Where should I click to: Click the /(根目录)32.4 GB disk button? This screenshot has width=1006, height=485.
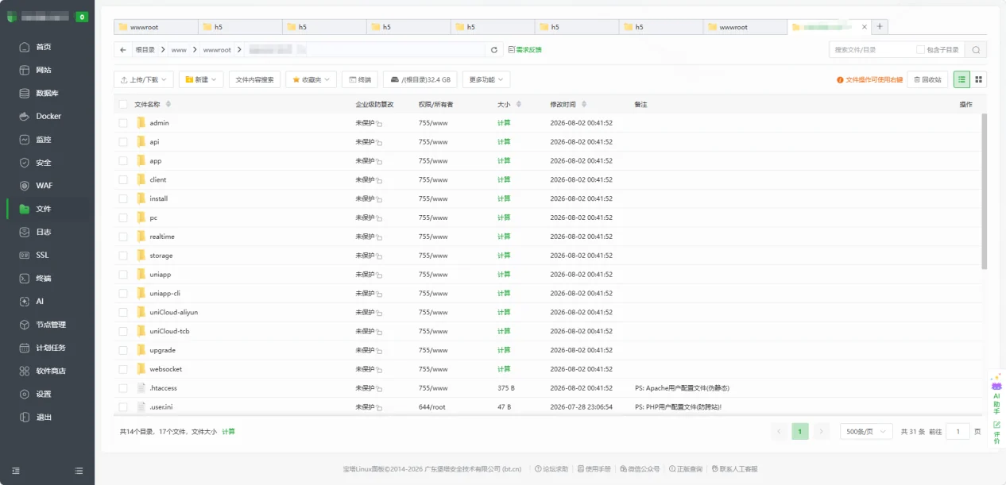tap(420, 79)
